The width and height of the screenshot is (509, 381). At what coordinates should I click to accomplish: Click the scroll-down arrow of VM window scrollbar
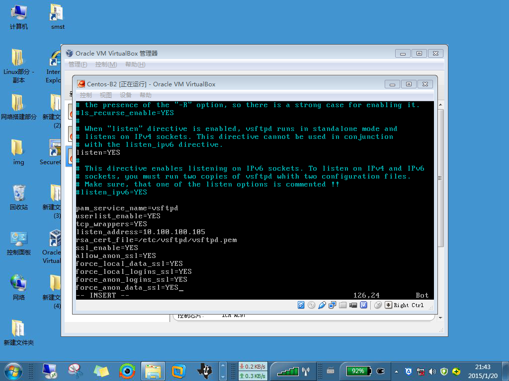pos(440,318)
